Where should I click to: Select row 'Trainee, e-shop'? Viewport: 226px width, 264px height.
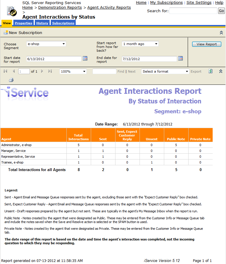coord(106,162)
